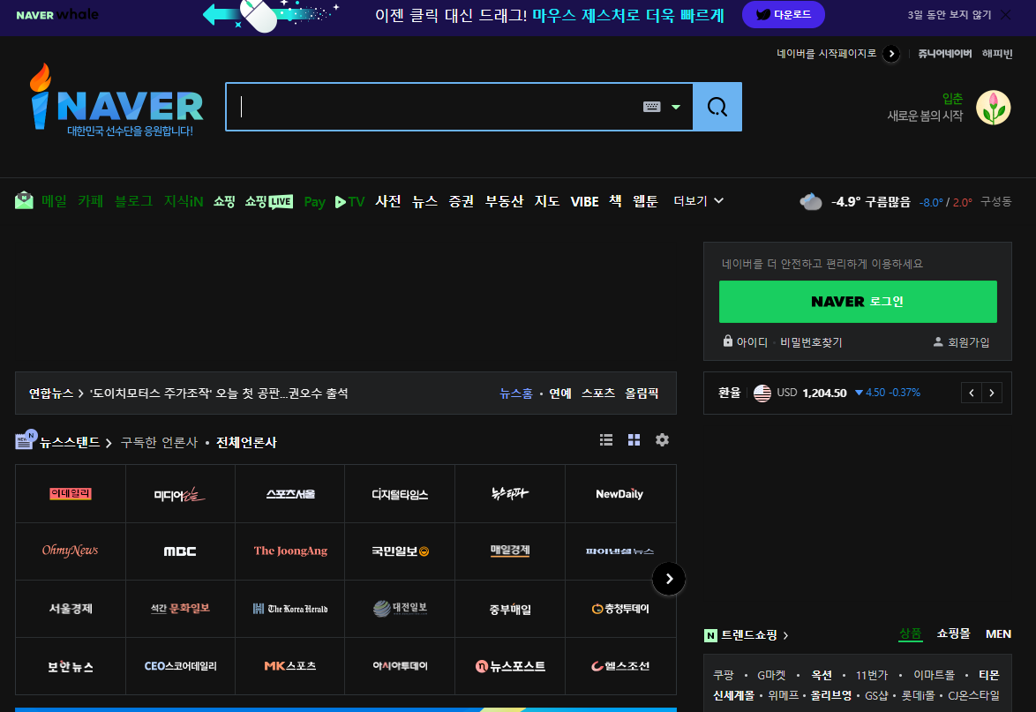Open The Korea Herald logo

tap(290, 608)
